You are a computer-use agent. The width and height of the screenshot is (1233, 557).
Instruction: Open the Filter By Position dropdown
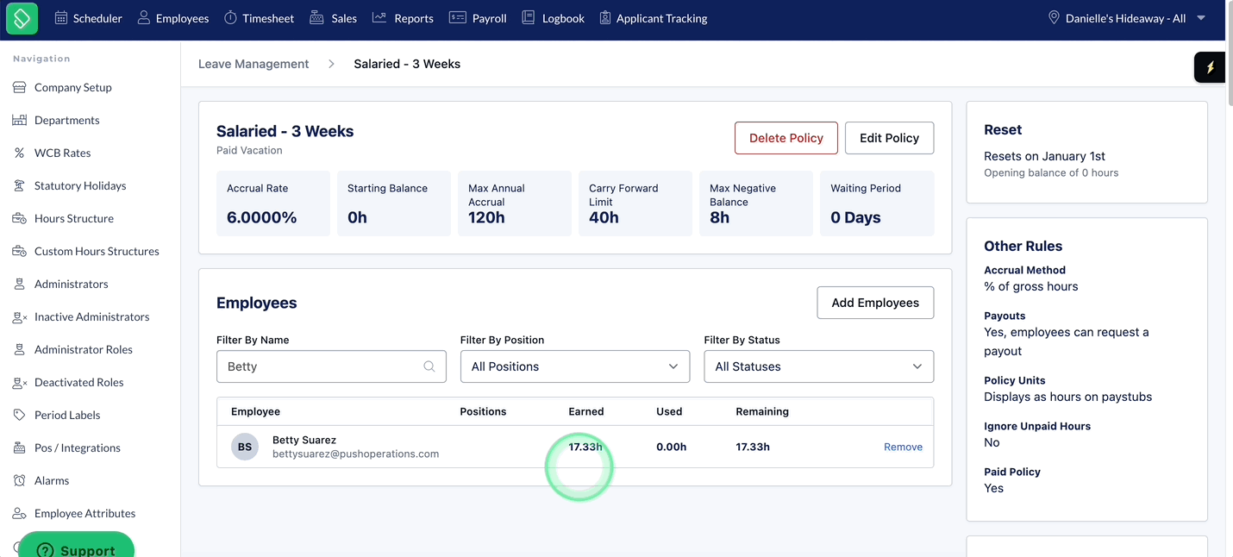tap(575, 366)
